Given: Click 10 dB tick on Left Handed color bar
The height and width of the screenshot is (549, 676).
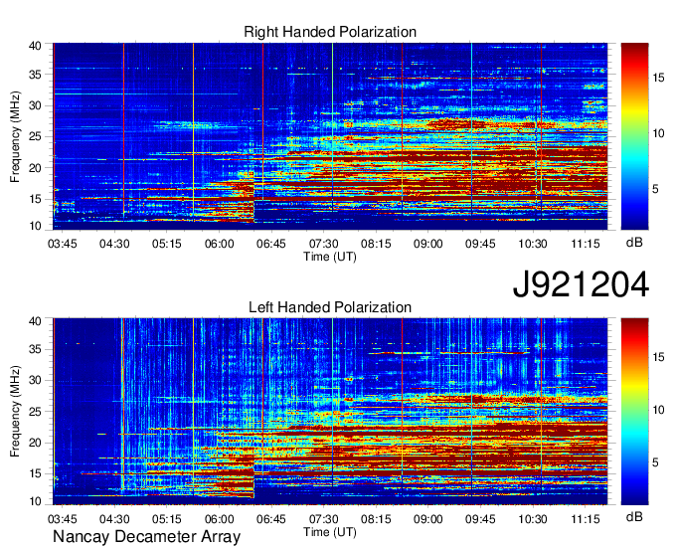Looking at the screenshot, I should 658,410.
